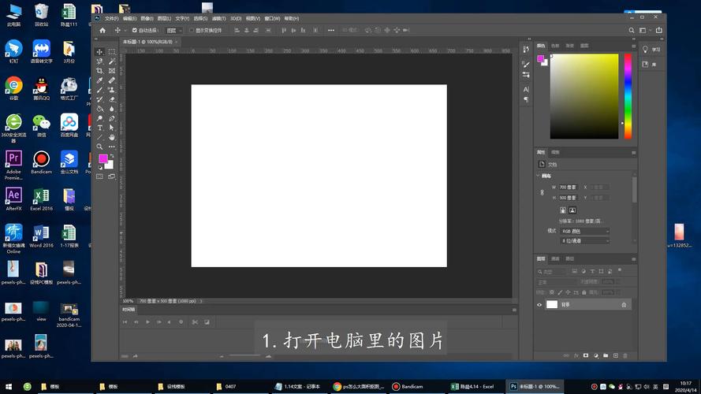Go to Photoshop Home screen
This screenshot has width=701, height=394.
[103, 31]
